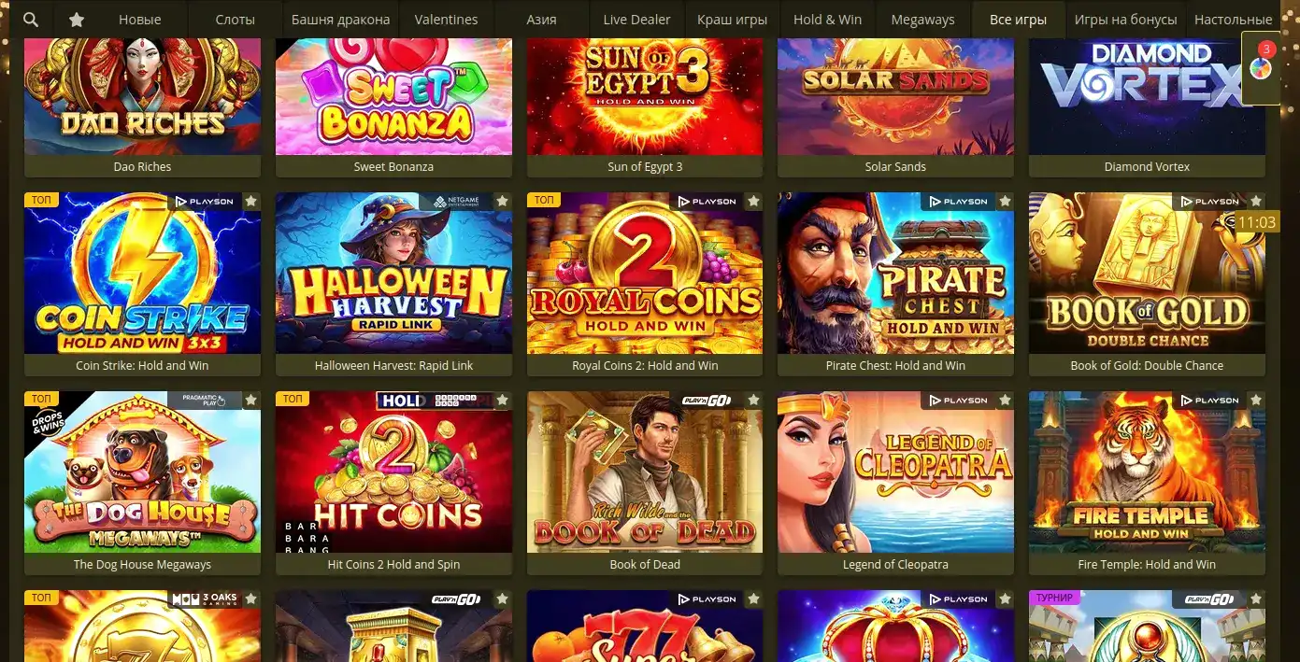Image resolution: width=1300 pixels, height=662 pixels.
Task: Open the 11:03 timer widget
Action: click(x=1256, y=222)
